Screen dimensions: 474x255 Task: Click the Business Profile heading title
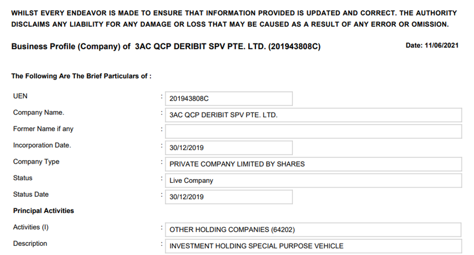tap(166, 46)
